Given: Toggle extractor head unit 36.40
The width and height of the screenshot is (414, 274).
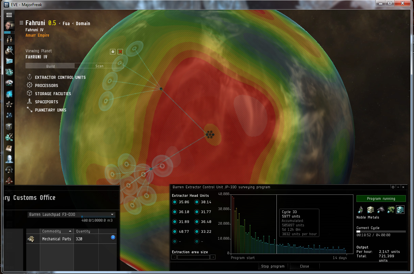Looking at the screenshot, I should point(197,222).
